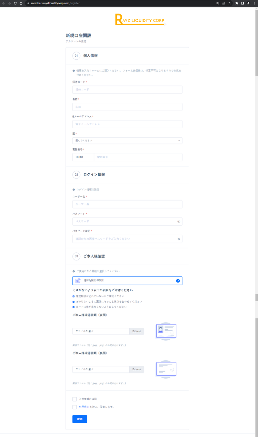Click the step 03 circle badge
The height and width of the screenshot is (437, 258).
click(76, 257)
